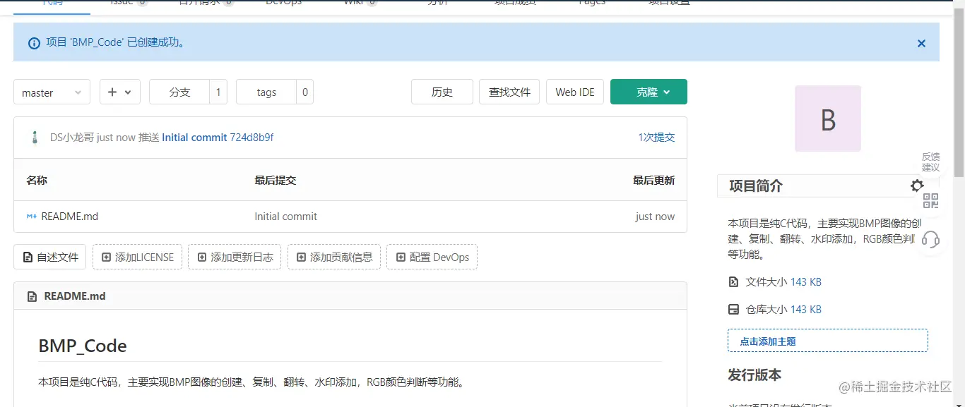Click the 最后提交 column header
This screenshot has height=407, width=965.
click(276, 181)
